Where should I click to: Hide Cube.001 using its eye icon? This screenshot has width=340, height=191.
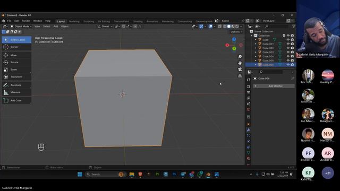pos(288,44)
